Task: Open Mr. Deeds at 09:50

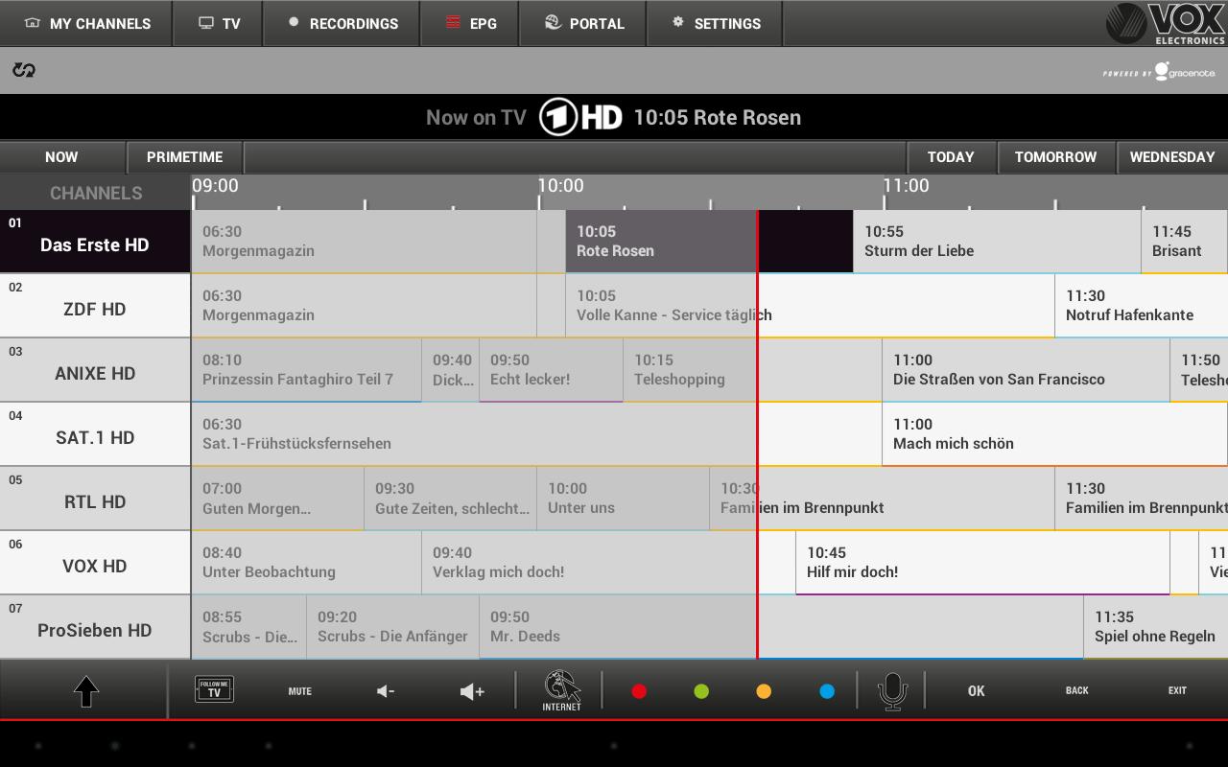Action: pyautogui.click(x=781, y=627)
